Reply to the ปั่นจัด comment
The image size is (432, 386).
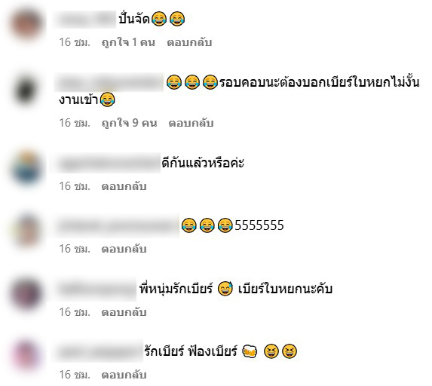point(189,42)
